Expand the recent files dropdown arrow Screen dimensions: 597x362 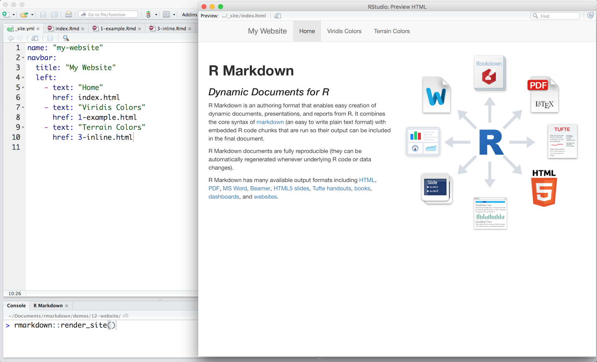(x=32, y=15)
